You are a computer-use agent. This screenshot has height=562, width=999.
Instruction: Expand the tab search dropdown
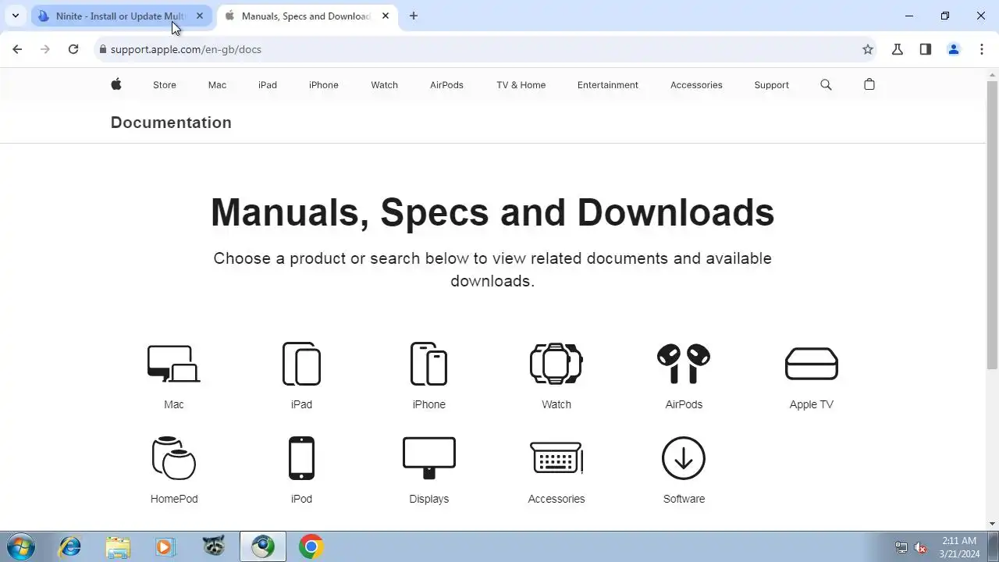pos(15,16)
